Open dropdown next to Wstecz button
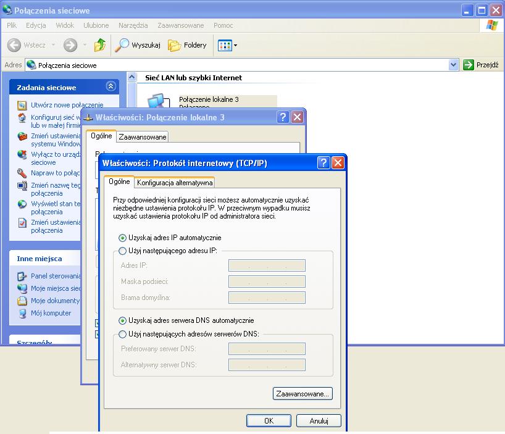 pyautogui.click(x=54, y=45)
